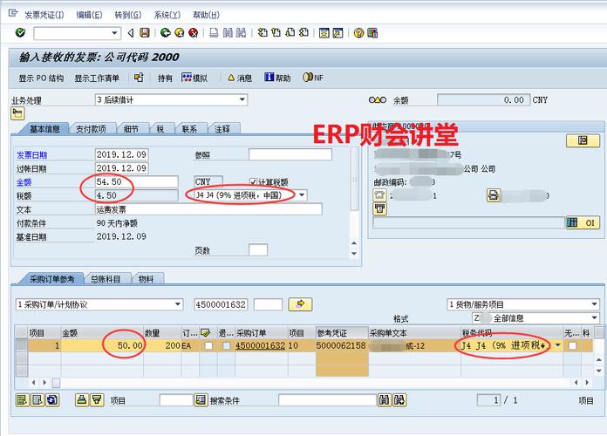Toggle the 无 column checkbox in row 1
Image resolution: width=607 pixels, height=436 pixels.
point(572,345)
